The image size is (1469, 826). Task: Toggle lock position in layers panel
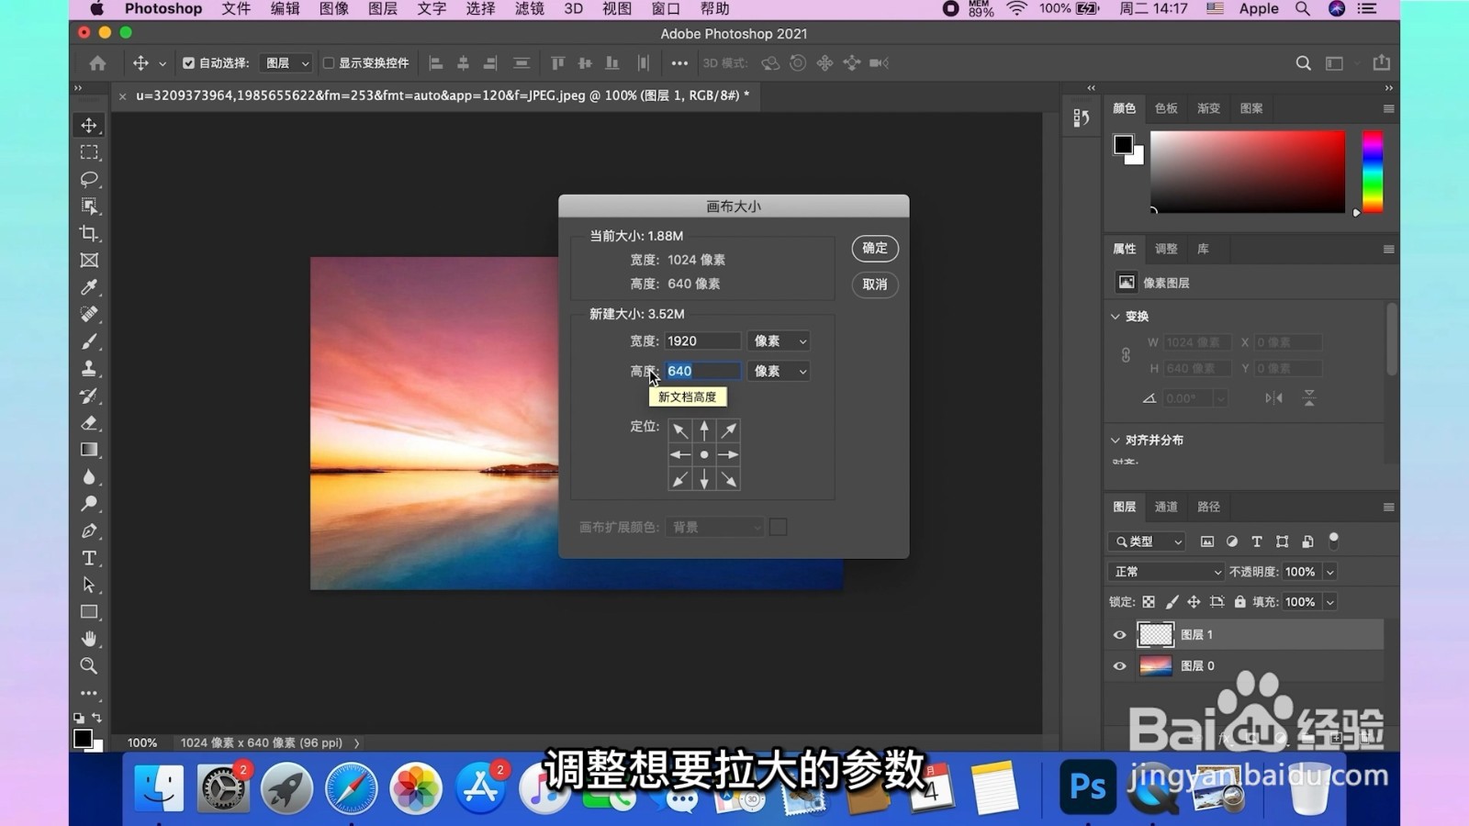[1194, 602]
